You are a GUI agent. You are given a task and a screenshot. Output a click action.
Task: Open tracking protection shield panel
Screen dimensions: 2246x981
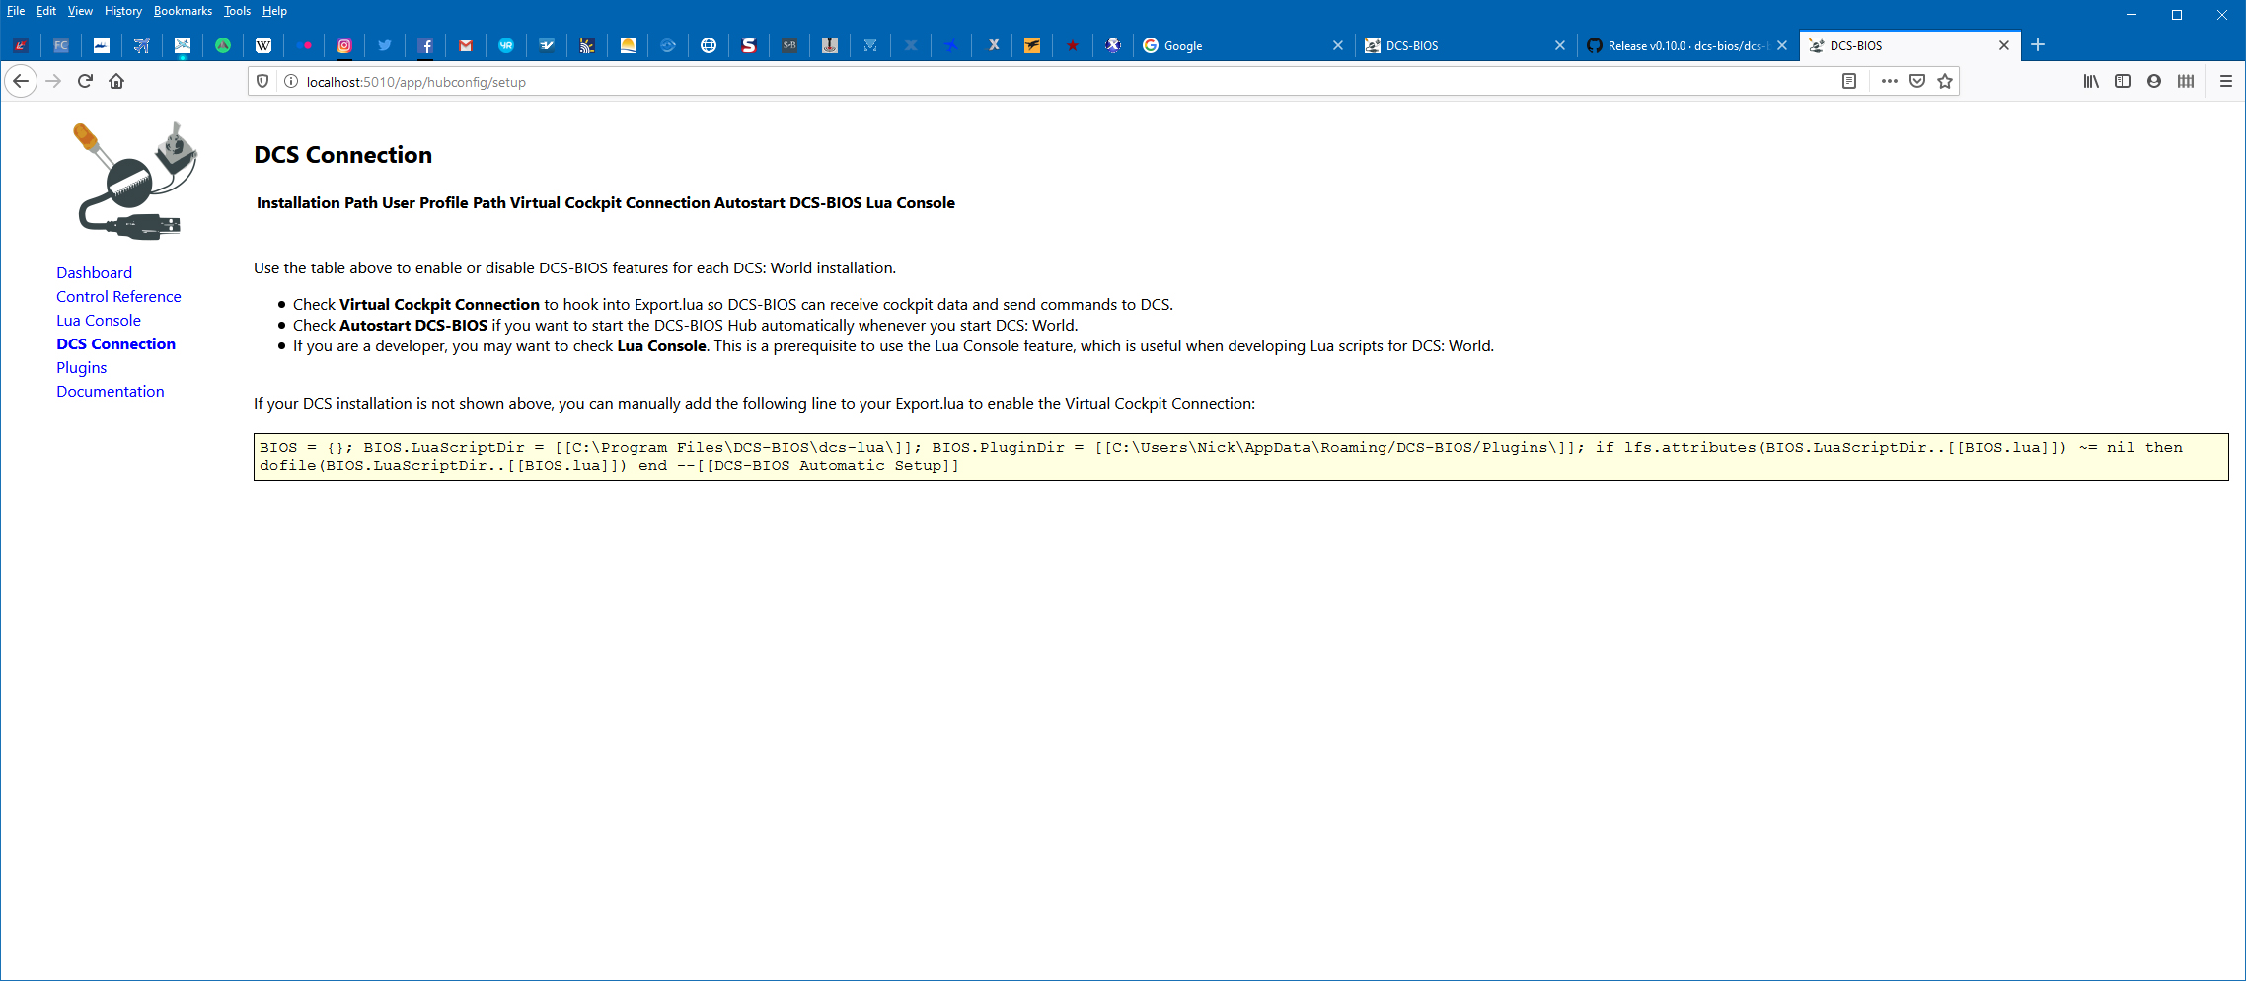coord(262,81)
